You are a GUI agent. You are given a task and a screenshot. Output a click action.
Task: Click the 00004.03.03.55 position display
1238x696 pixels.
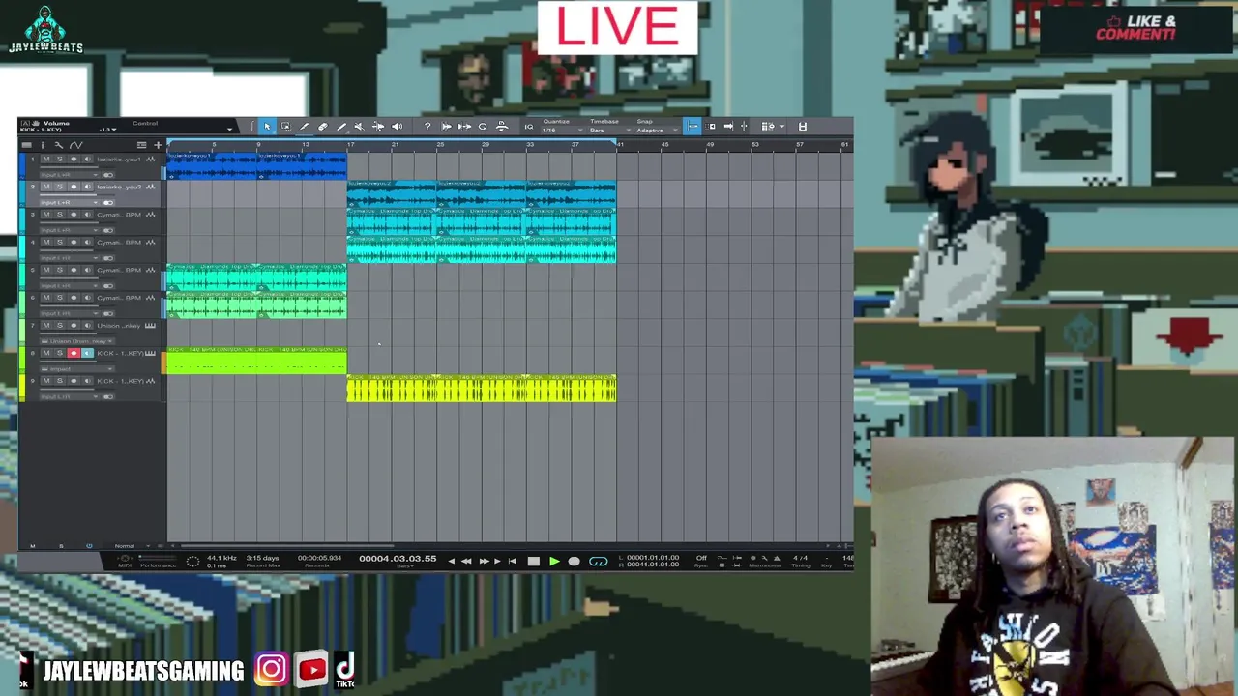[398, 559]
